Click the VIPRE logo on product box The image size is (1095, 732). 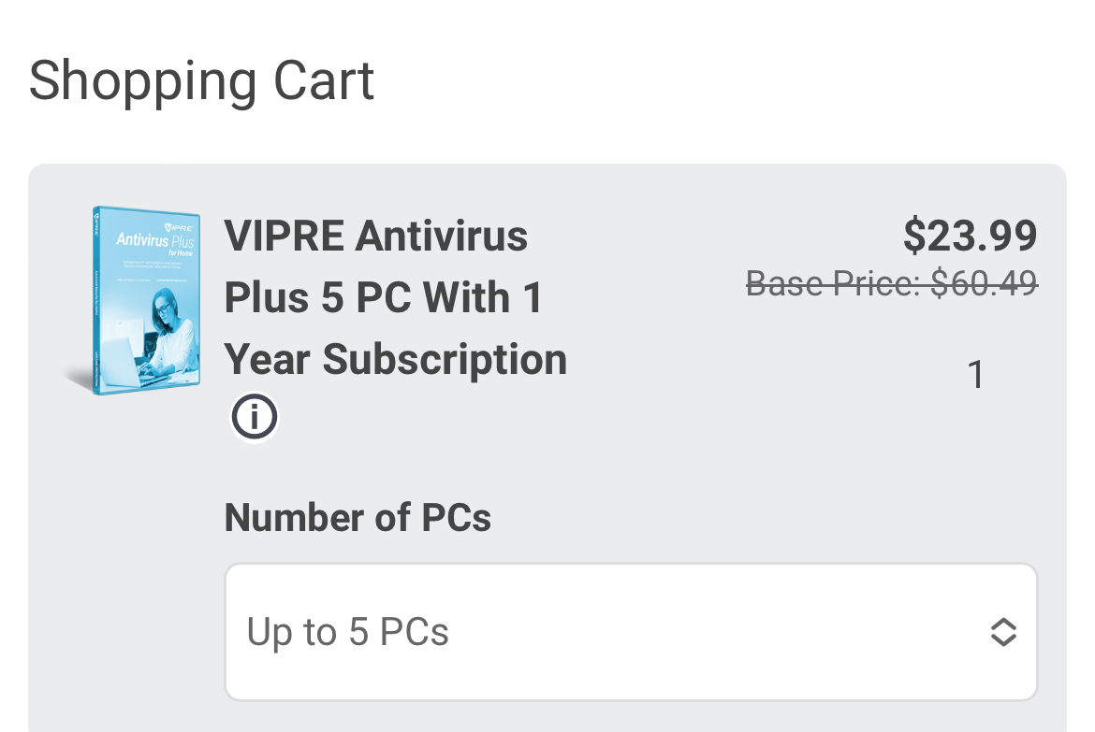click(179, 226)
